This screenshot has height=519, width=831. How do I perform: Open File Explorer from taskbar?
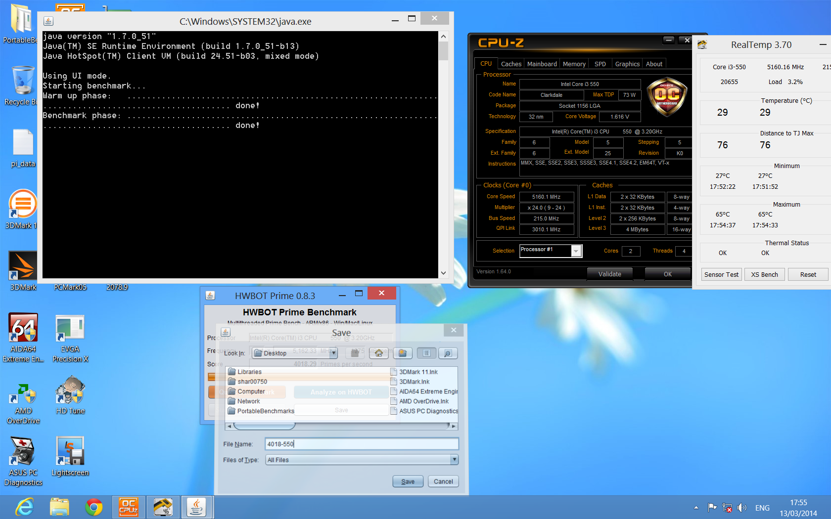click(59, 507)
